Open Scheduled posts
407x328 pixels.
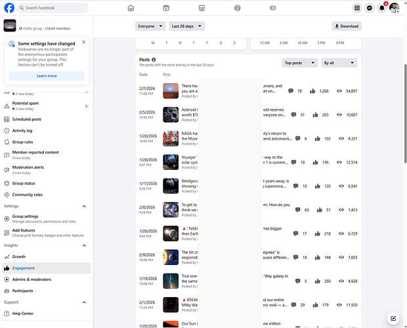pyautogui.click(x=47, y=119)
